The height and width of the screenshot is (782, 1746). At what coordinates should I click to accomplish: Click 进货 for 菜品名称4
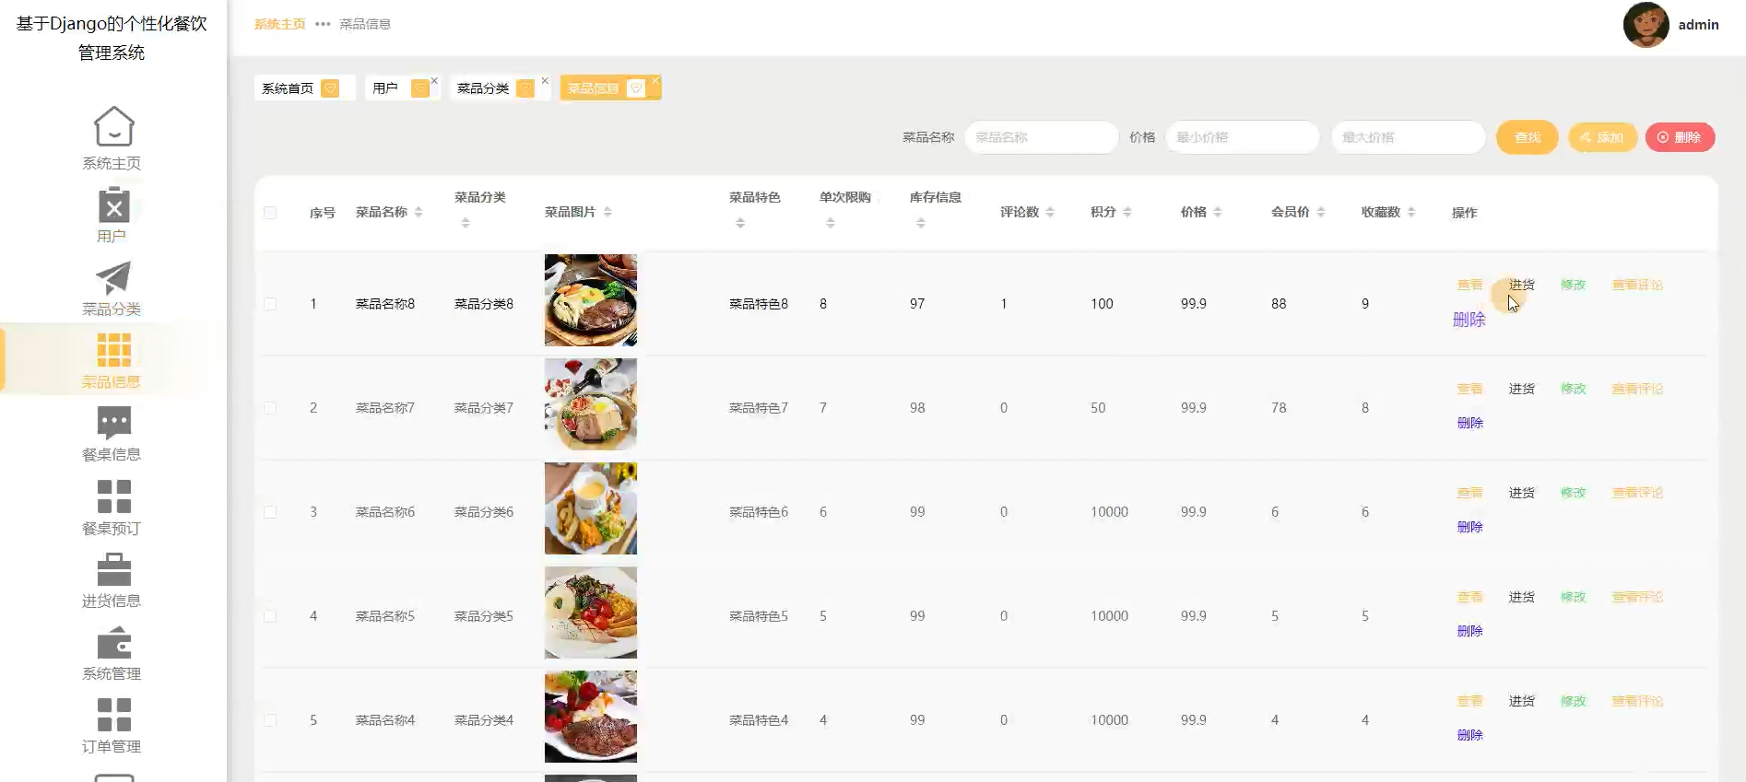1522,702
